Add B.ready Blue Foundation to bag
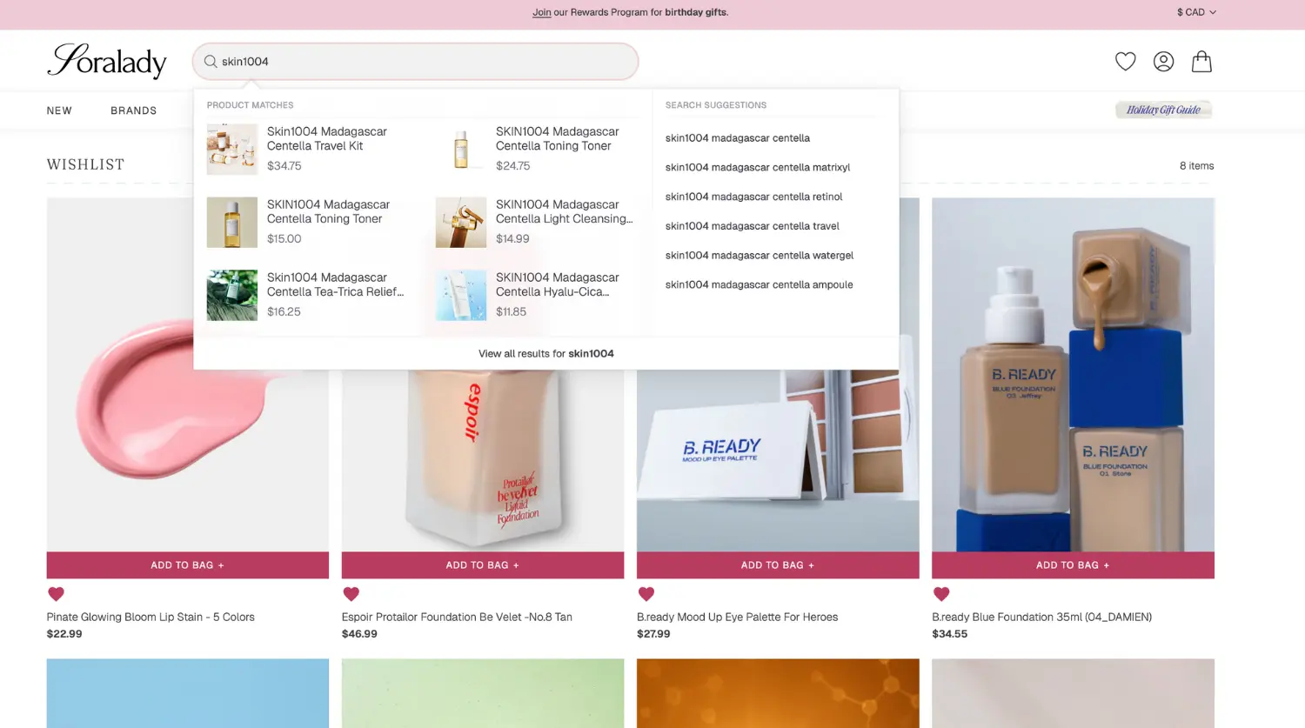 click(1073, 565)
